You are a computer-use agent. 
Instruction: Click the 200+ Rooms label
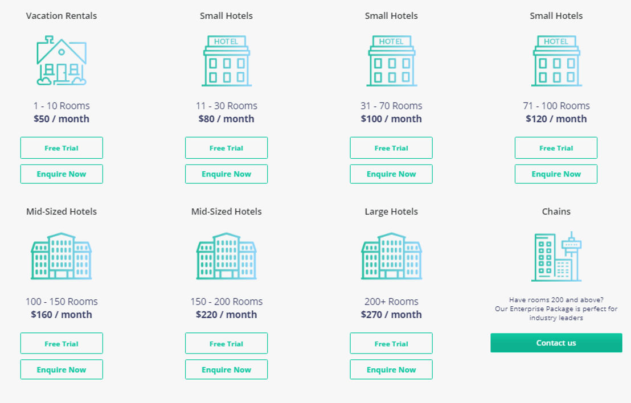pos(391,302)
